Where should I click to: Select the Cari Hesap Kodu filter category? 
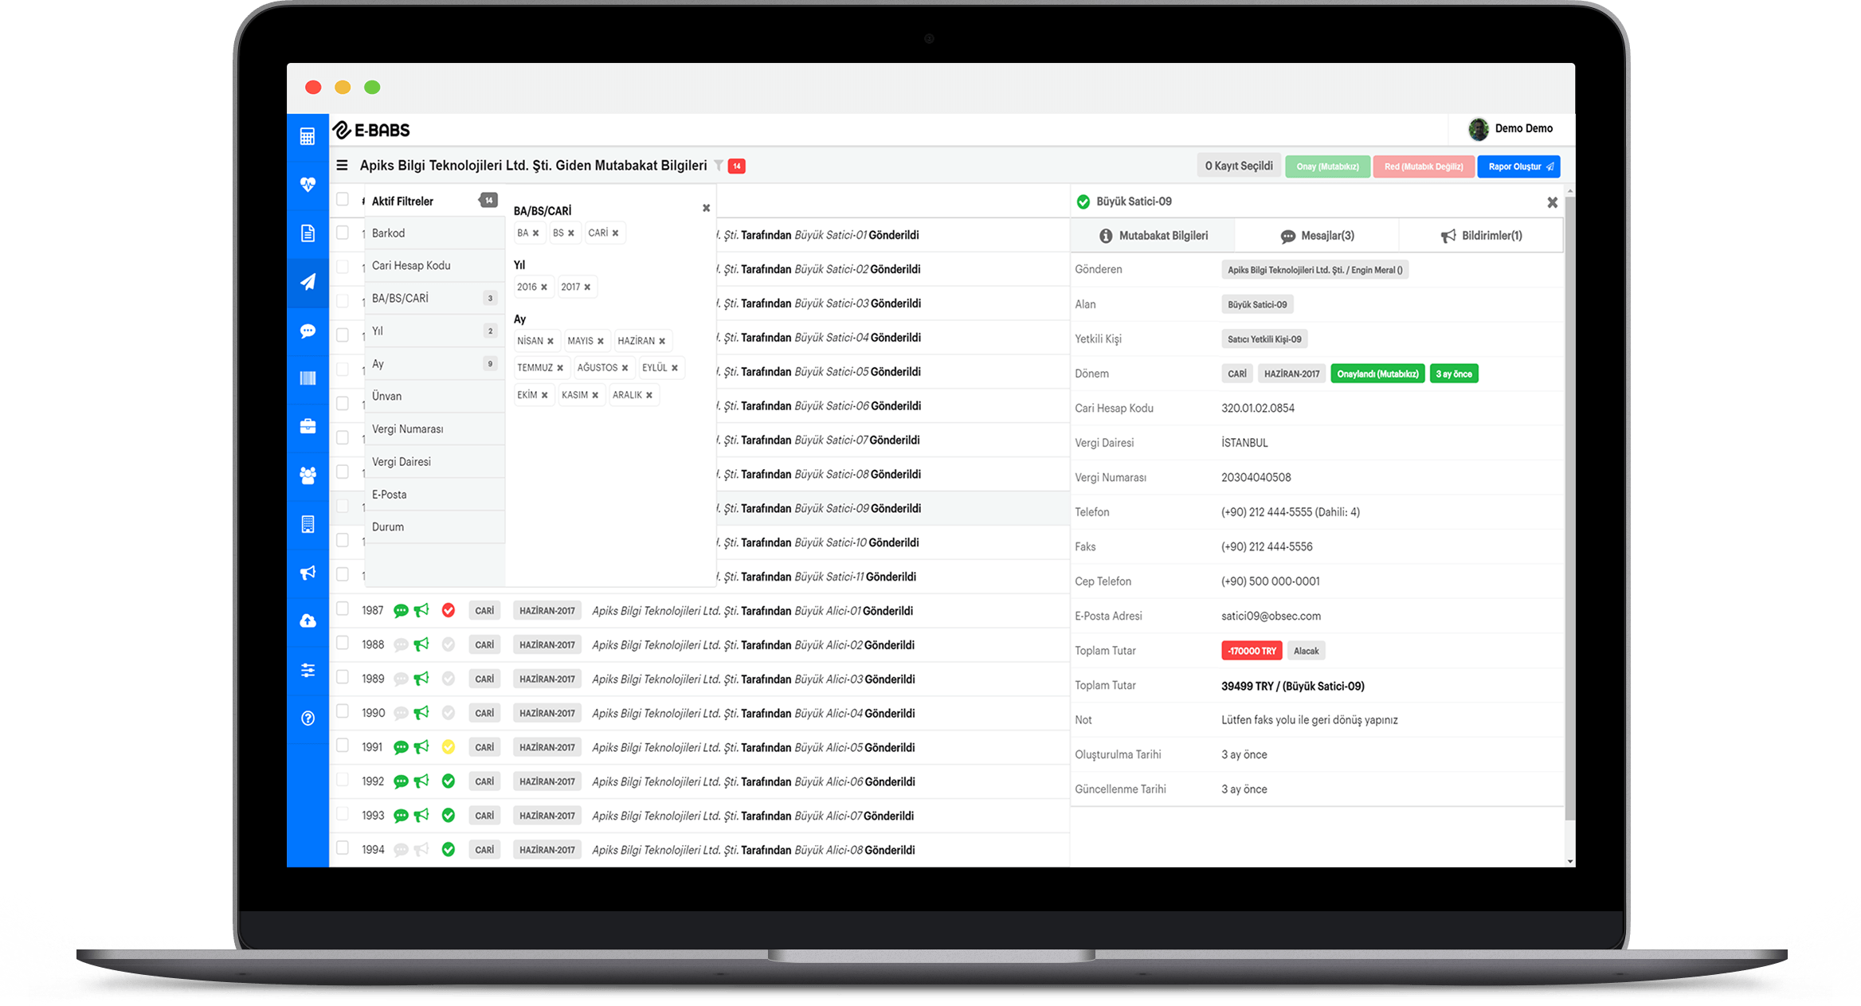(x=435, y=265)
